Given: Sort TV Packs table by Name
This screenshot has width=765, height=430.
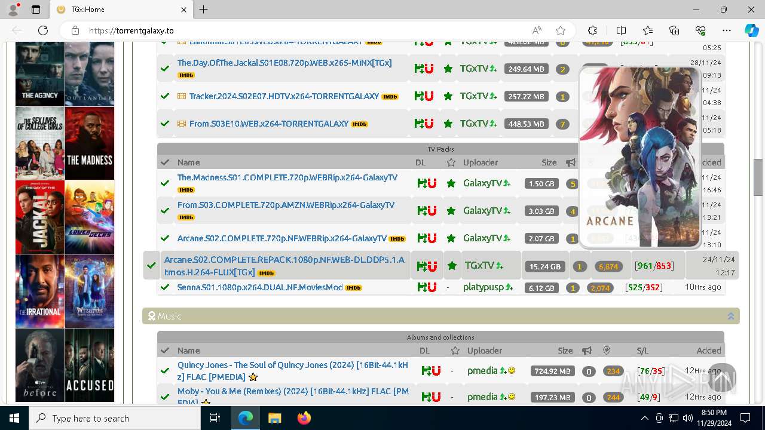Looking at the screenshot, I should (188, 162).
